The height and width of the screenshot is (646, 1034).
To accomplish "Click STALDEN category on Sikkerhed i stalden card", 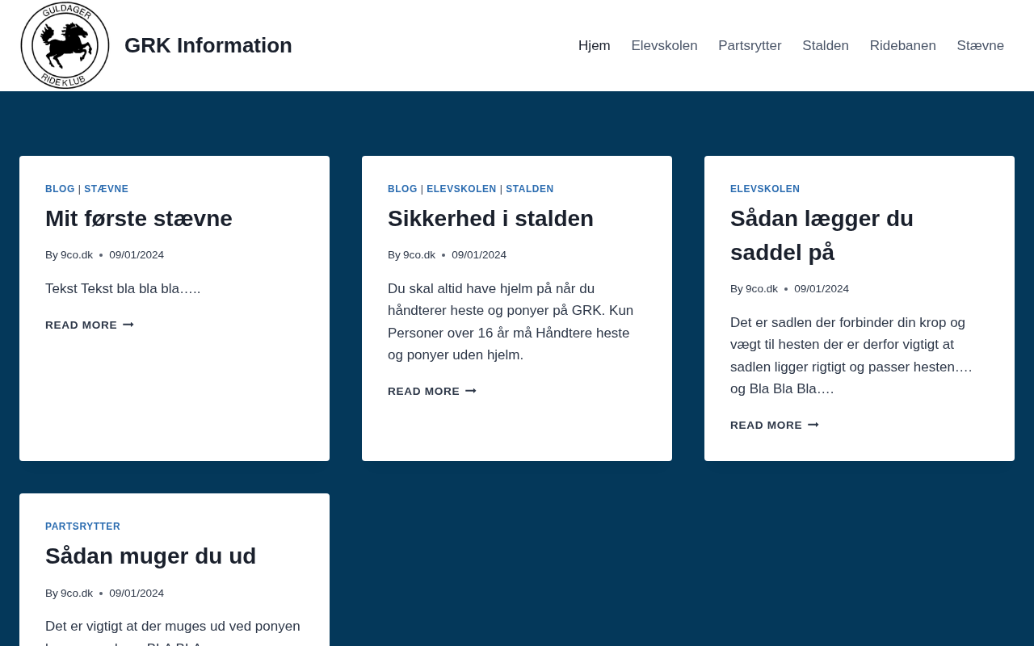I will tap(530, 189).
